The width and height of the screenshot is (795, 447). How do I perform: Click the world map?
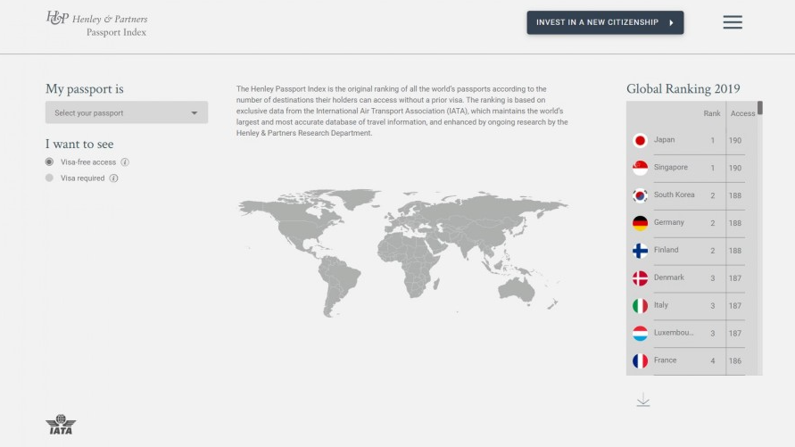403,252
